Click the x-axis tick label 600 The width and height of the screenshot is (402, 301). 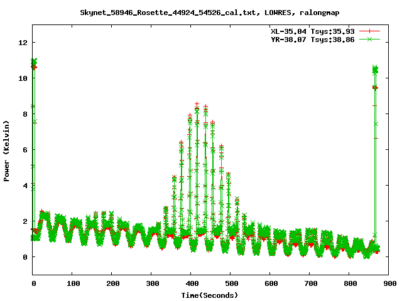(271, 283)
